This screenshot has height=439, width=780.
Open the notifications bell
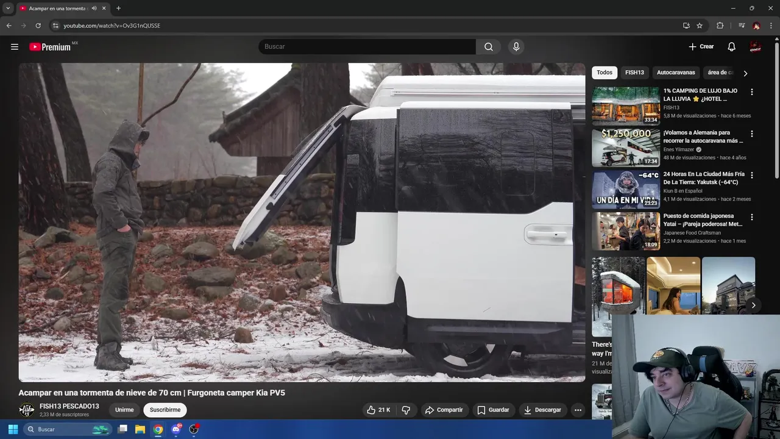pyautogui.click(x=732, y=47)
